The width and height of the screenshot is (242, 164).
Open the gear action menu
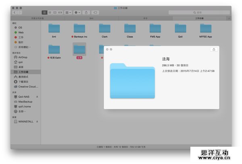coord(77,12)
